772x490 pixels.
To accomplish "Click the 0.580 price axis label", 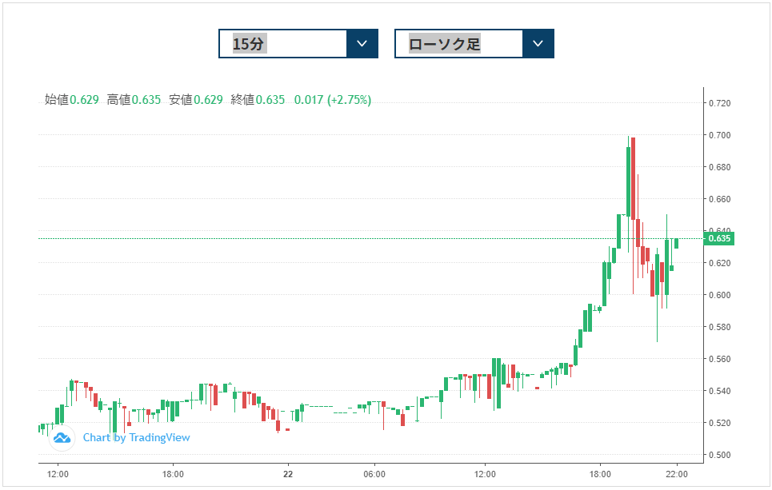I will [719, 327].
